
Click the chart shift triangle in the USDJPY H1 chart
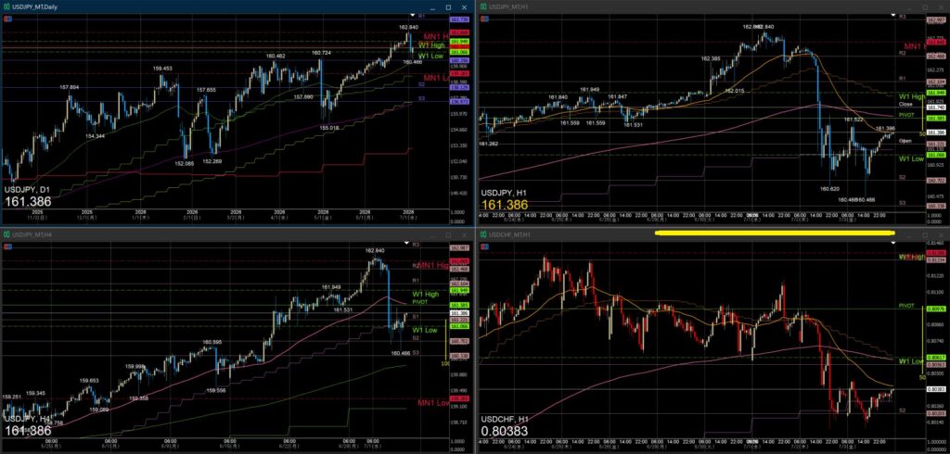pyautogui.click(x=892, y=15)
